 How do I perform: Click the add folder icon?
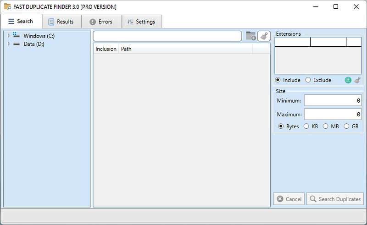[x=250, y=36]
